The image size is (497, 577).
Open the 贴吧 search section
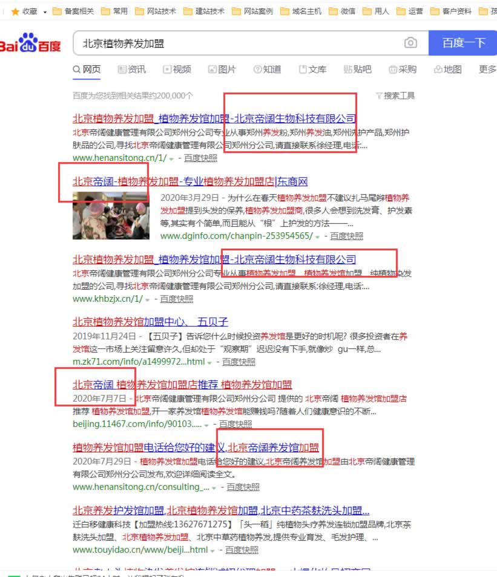[360, 69]
